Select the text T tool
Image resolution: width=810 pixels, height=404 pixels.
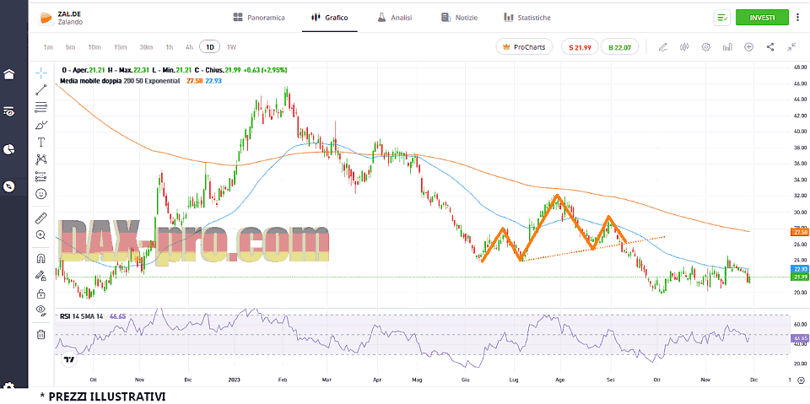(x=41, y=142)
